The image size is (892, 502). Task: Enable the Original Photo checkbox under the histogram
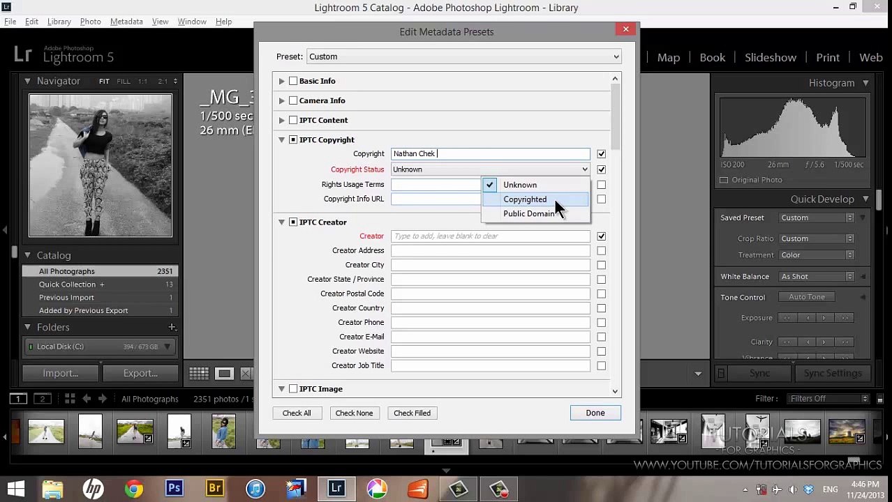(x=724, y=180)
